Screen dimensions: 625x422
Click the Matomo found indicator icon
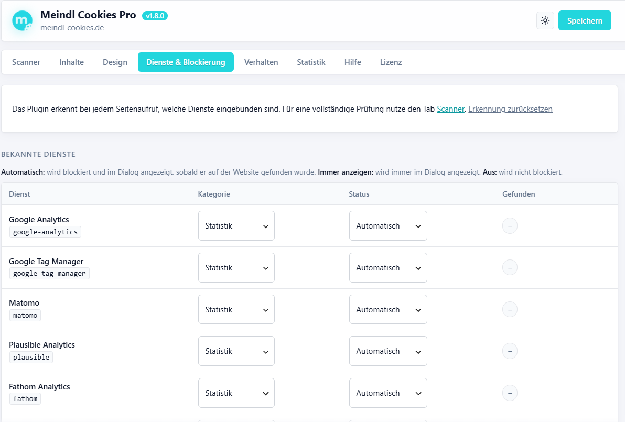510,310
